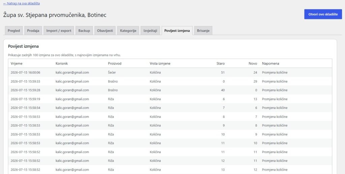Click Riža in the 15:59:19 row

click(111, 99)
